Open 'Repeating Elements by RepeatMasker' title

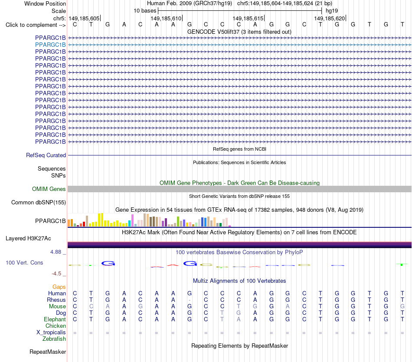239,346
